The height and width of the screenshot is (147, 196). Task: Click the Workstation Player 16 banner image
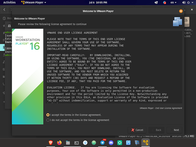[28, 76]
